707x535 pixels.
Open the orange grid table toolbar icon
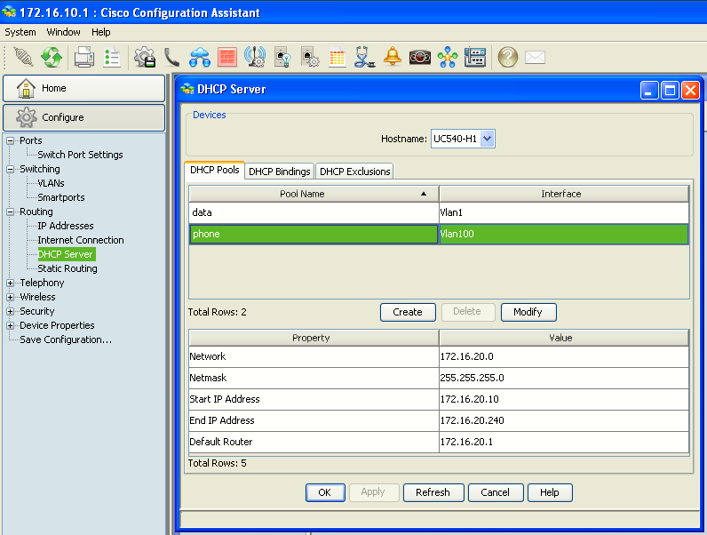(x=338, y=57)
